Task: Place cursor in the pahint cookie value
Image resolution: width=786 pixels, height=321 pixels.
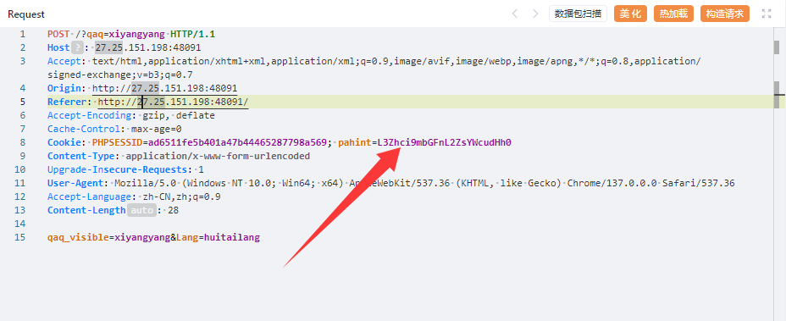Action: click(444, 142)
